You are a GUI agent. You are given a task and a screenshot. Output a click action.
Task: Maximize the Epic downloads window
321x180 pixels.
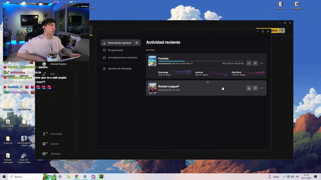[x=263, y=31]
